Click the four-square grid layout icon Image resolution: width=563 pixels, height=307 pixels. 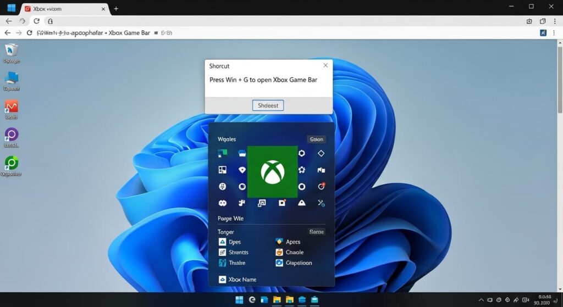[223, 170]
